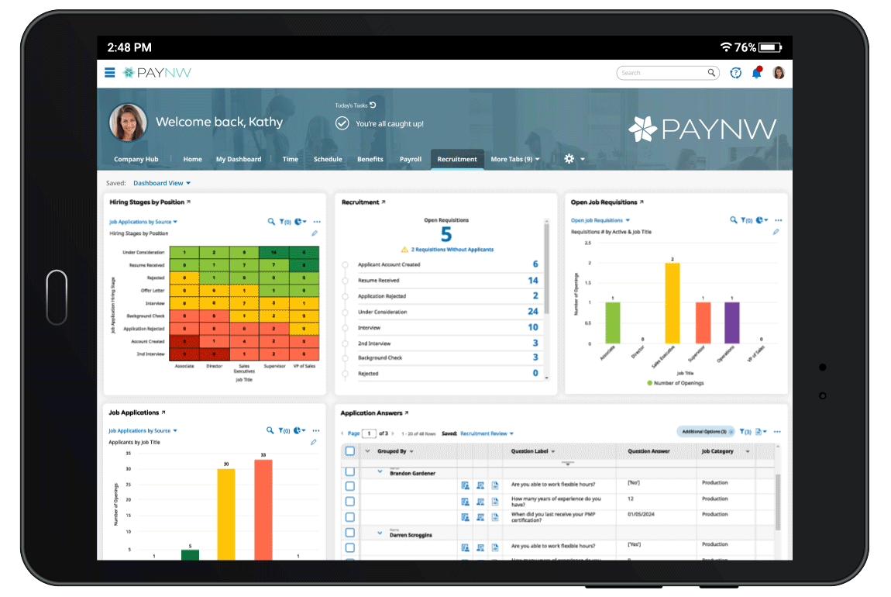Image resolution: width=891 pixels, height=597 pixels.
Task: Switch to the Company Hub tab
Action: pos(136,159)
